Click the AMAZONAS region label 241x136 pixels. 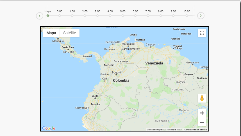162,121
